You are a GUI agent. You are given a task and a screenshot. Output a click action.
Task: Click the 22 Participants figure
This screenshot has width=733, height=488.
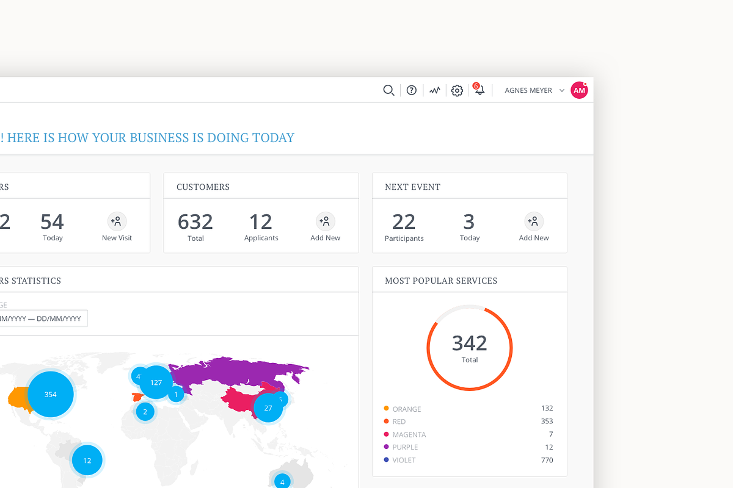point(404,222)
